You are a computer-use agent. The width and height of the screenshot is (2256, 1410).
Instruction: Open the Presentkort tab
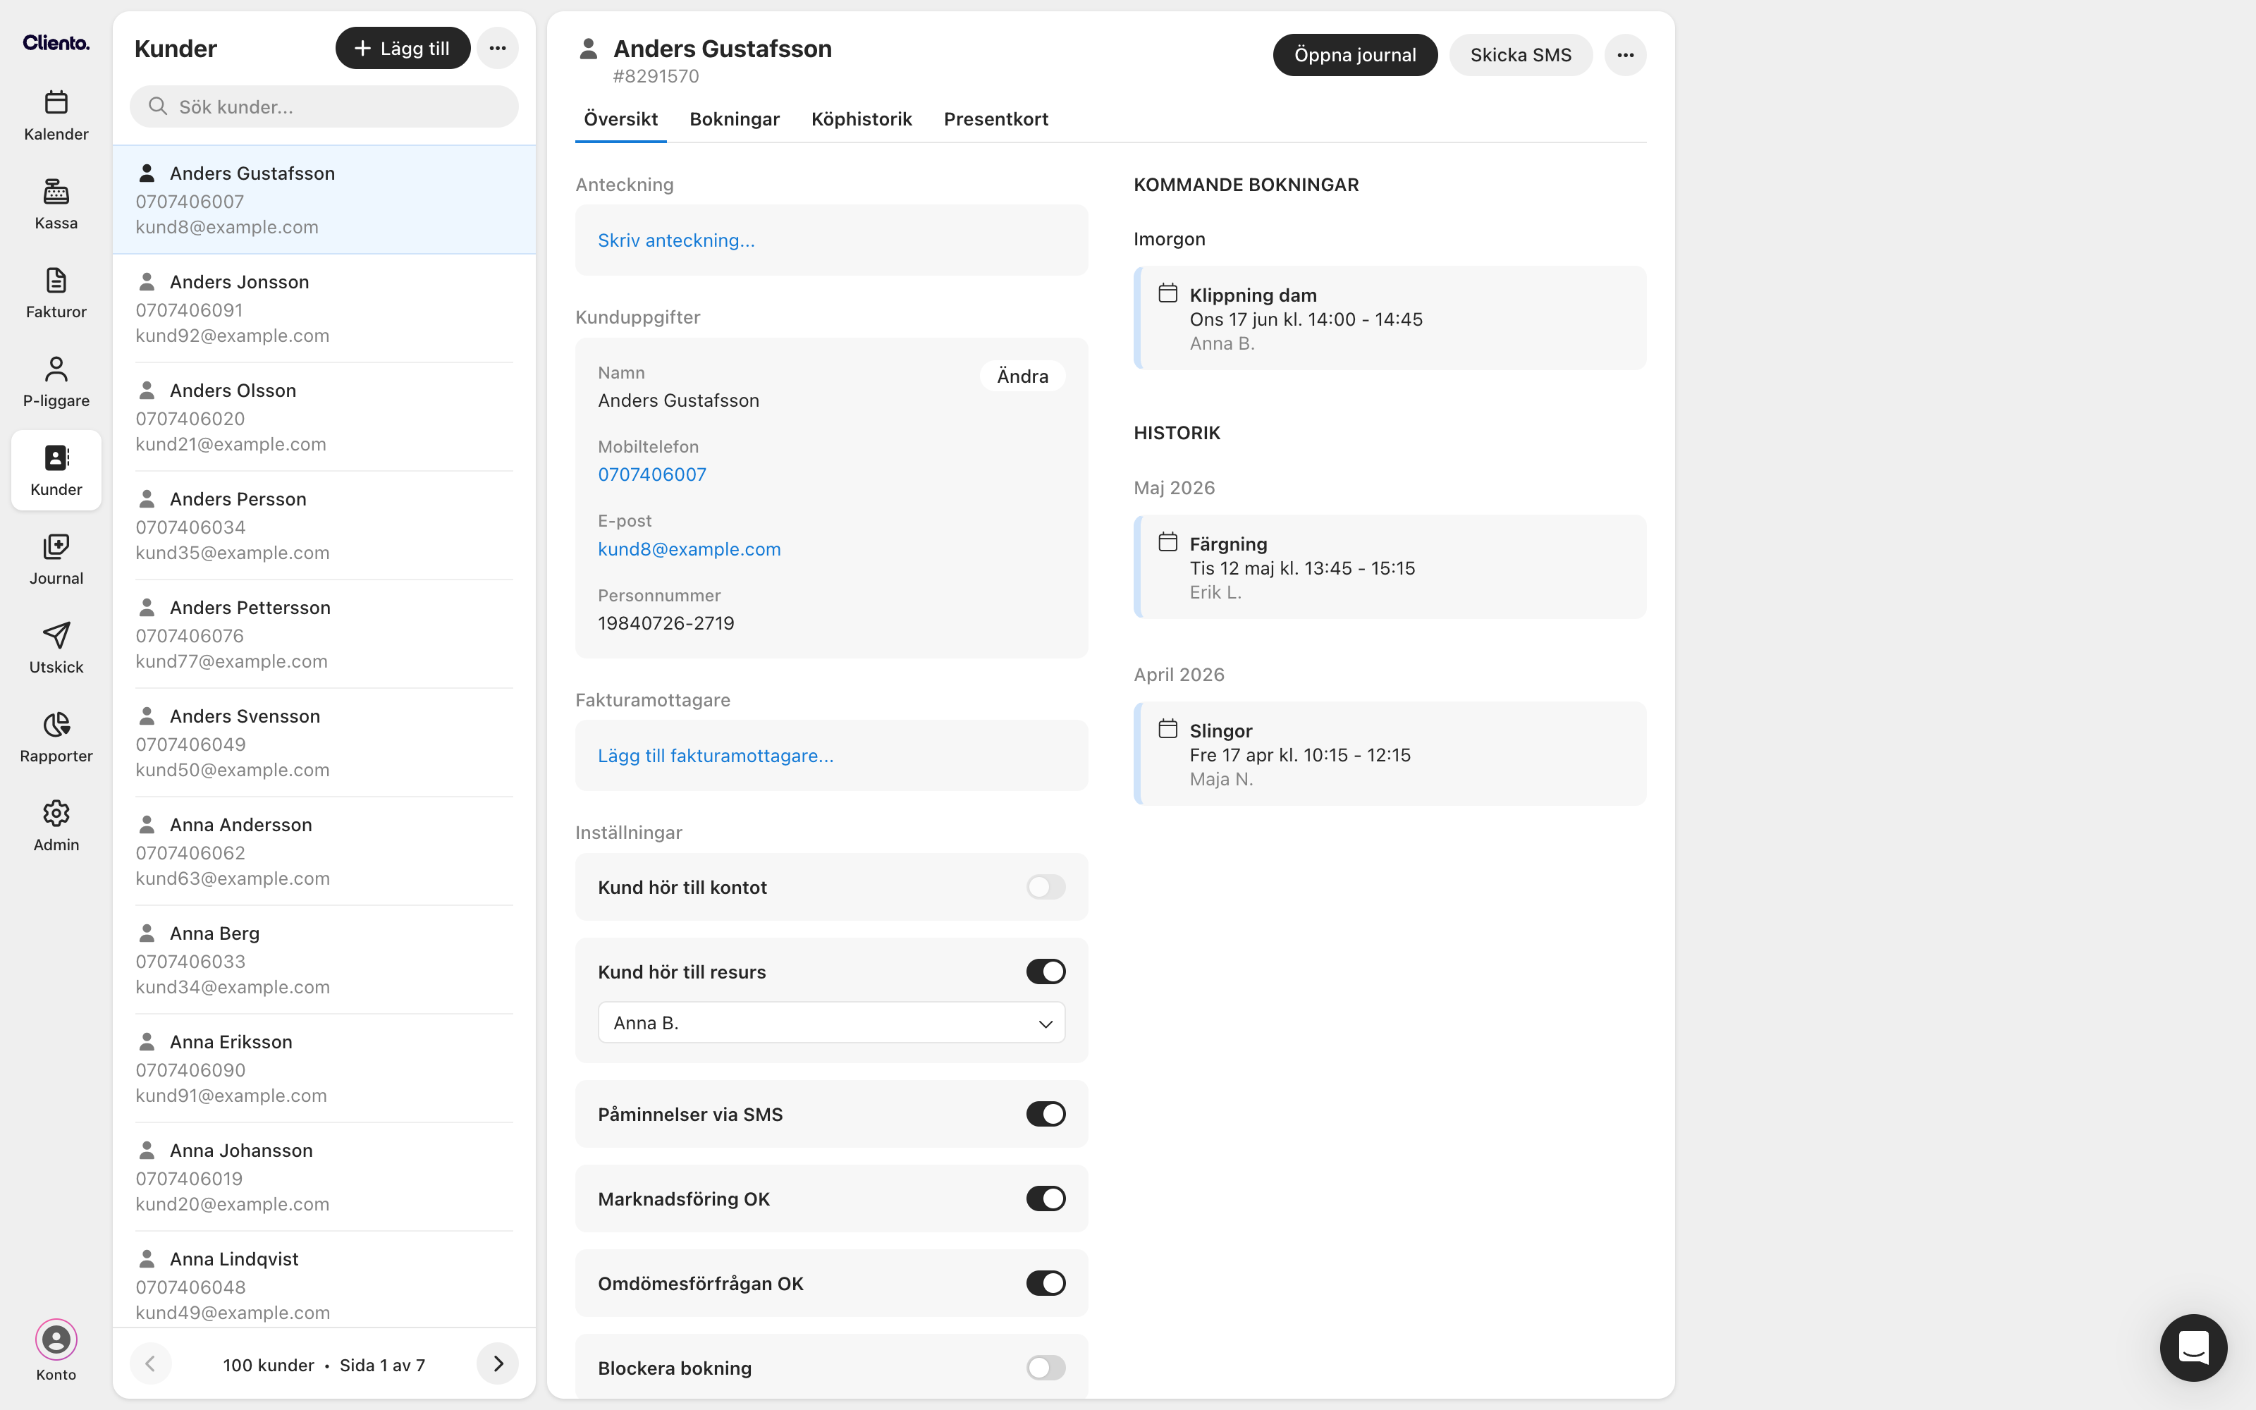[x=995, y=119]
